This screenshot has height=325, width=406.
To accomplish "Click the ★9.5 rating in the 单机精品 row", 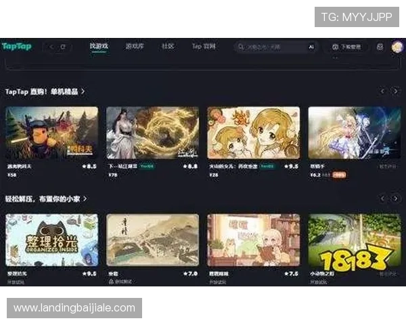I will point(291,167).
